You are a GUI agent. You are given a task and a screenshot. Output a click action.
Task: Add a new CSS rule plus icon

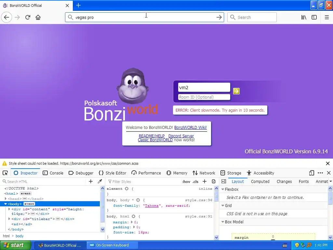[x=204, y=181]
